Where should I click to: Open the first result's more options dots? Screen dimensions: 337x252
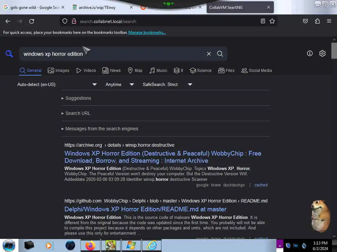pyautogui.click(x=249, y=185)
